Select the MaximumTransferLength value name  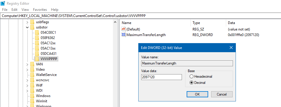pyautogui.click(x=146, y=35)
